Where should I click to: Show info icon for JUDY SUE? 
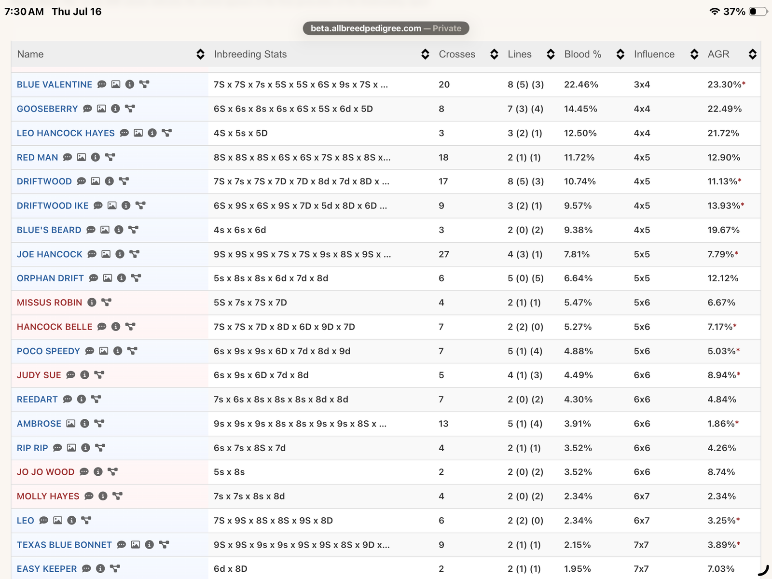click(85, 375)
